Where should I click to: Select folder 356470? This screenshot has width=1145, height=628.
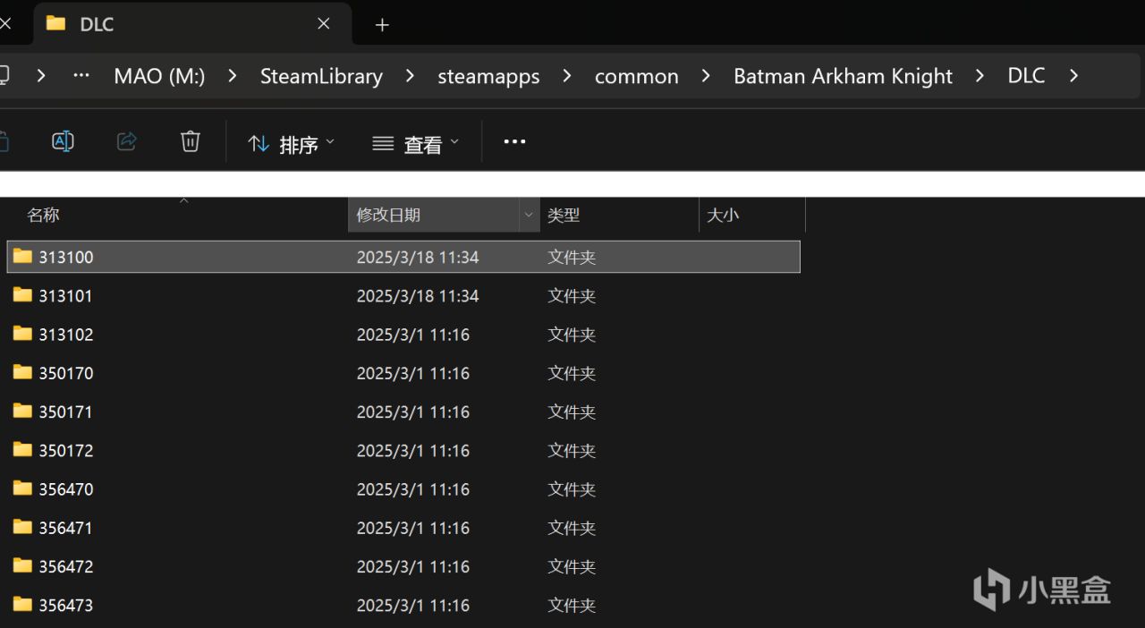[x=403, y=489]
